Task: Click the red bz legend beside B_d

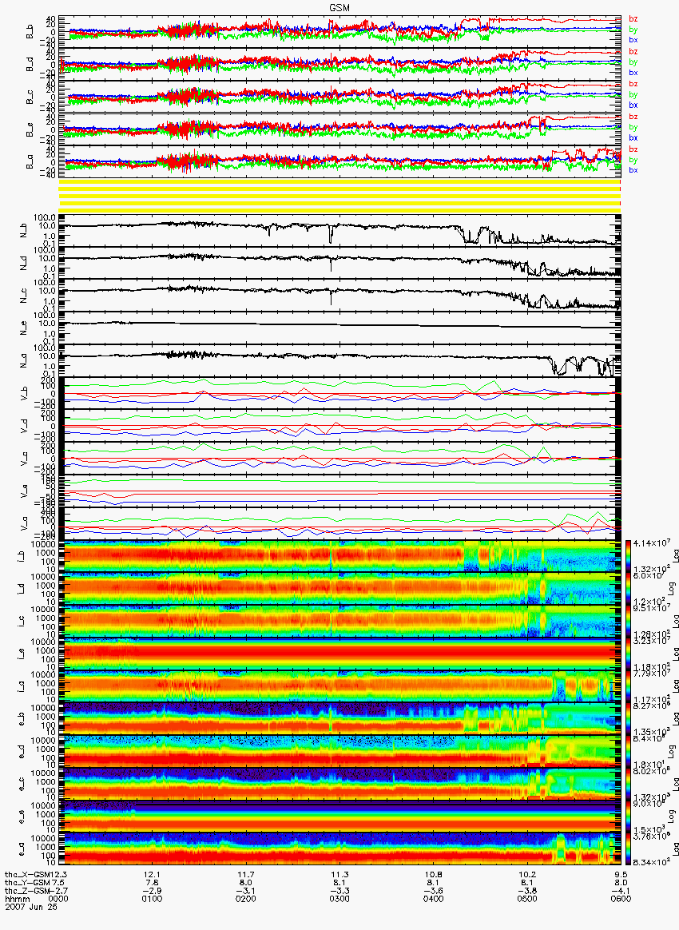Action: (633, 52)
